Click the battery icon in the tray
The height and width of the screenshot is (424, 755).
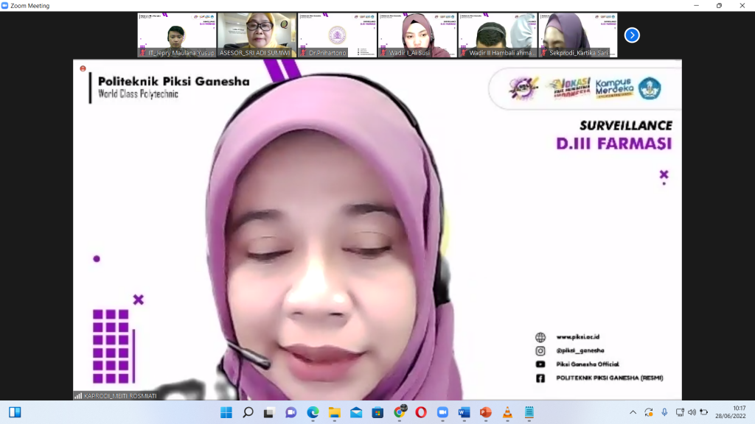tap(704, 412)
